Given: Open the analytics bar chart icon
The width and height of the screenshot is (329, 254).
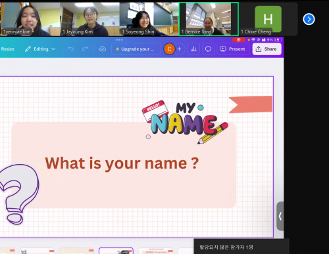Looking at the screenshot, I should pyautogui.click(x=193, y=49).
